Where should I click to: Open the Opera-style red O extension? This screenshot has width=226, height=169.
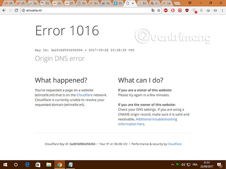coord(173,10)
